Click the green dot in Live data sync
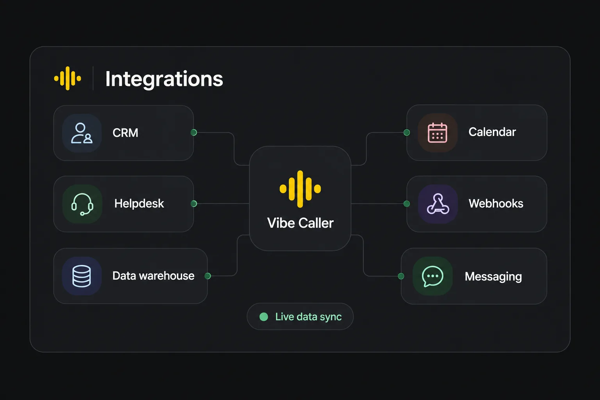This screenshot has width=600, height=400. 264,317
